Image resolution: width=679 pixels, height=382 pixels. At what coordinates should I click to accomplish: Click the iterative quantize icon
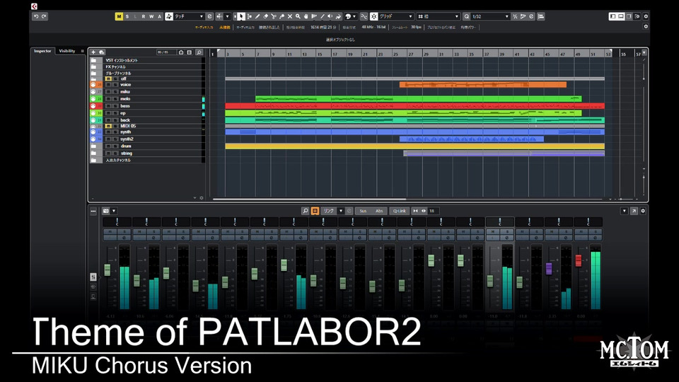point(515,16)
